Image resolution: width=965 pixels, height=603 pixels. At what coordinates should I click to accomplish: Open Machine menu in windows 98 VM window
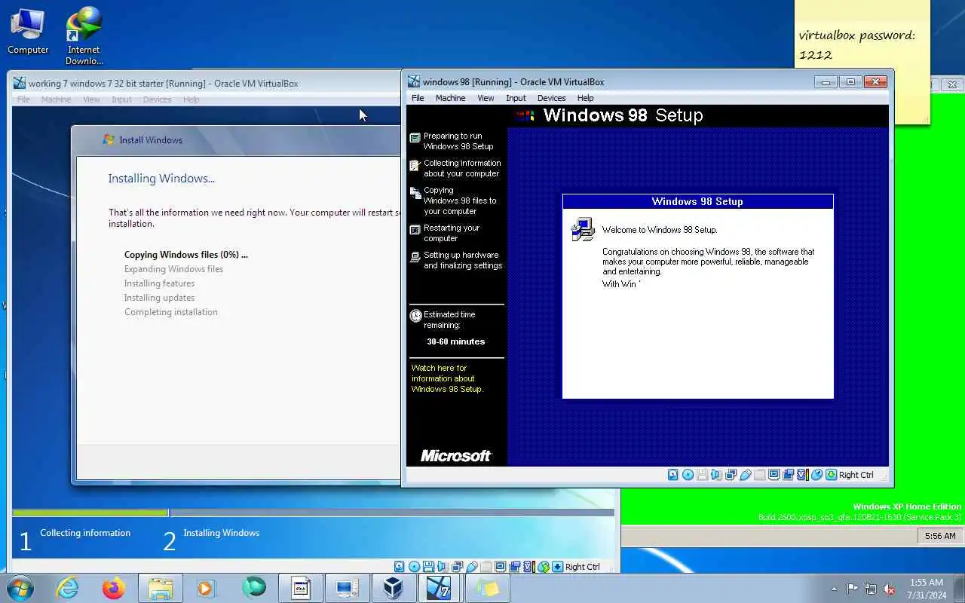pos(450,98)
